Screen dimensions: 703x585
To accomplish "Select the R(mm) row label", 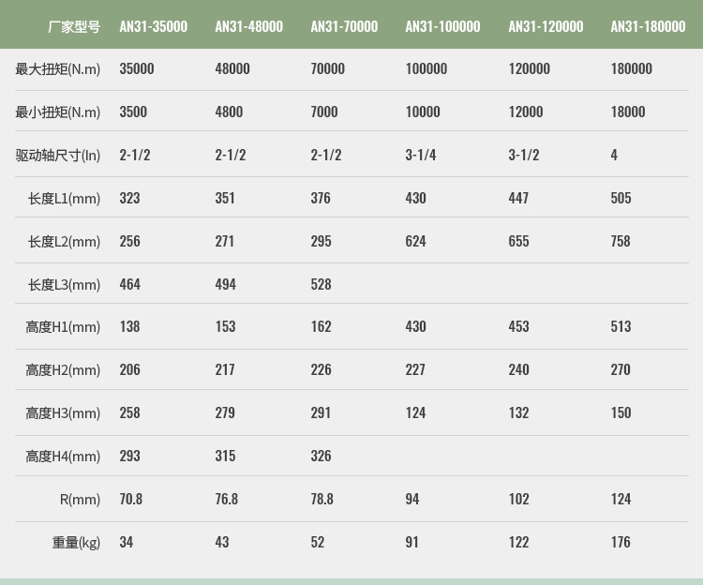I will (x=80, y=499).
